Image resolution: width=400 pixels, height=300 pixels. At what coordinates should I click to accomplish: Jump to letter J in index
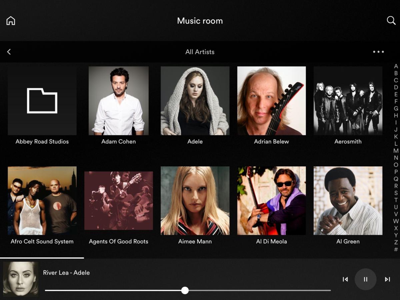tap(396, 130)
